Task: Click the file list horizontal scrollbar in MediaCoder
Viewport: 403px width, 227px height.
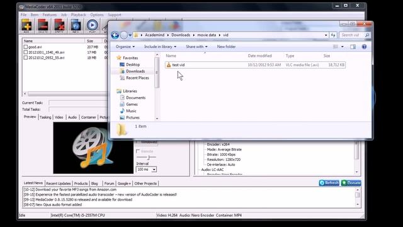Action: click(65, 94)
